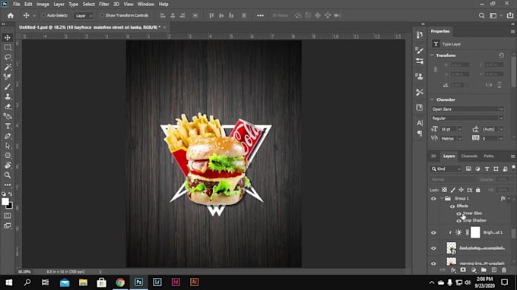The image size is (517, 290).
Task: Delete layer with trash icon
Action: [x=504, y=270]
